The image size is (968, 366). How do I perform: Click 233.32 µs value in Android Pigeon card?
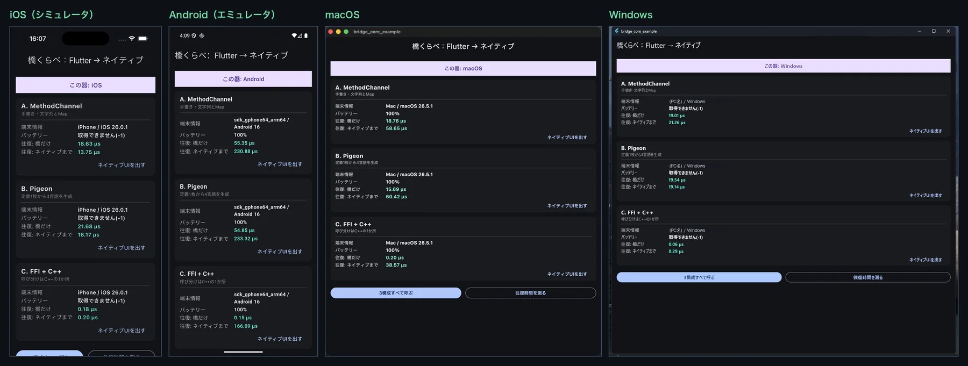(x=246, y=239)
